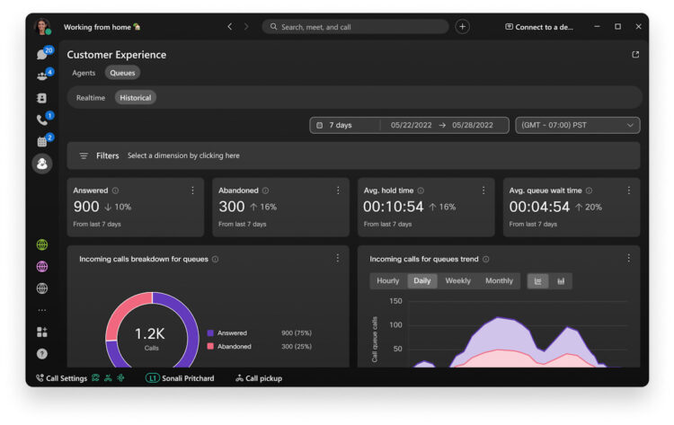Click the Search, meet, and call field

(x=355, y=27)
